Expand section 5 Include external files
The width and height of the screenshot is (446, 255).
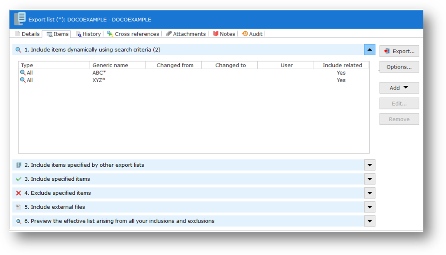click(370, 207)
